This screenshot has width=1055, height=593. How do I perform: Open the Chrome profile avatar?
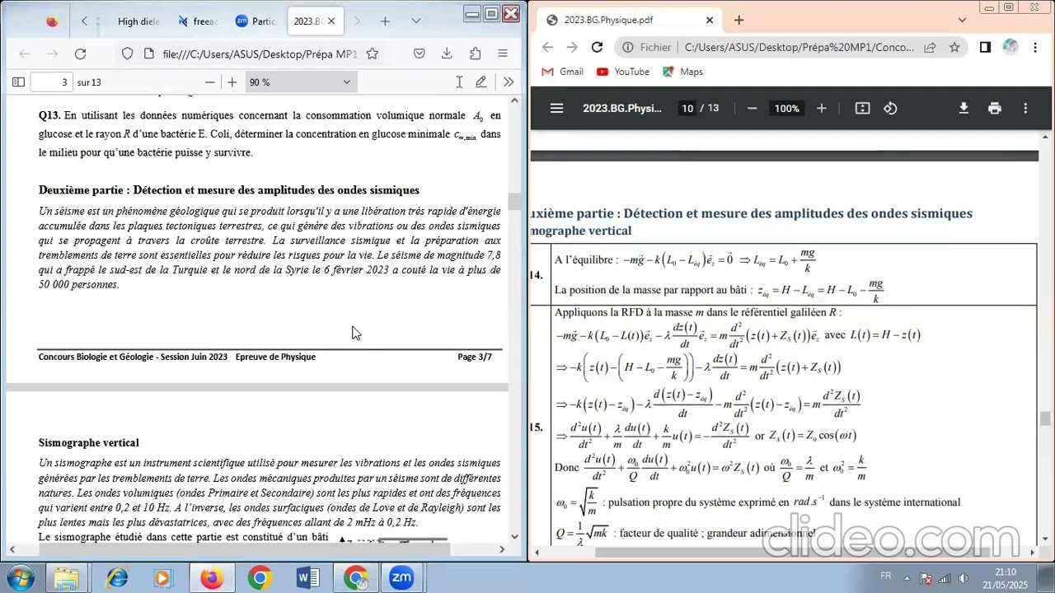pos(1010,48)
